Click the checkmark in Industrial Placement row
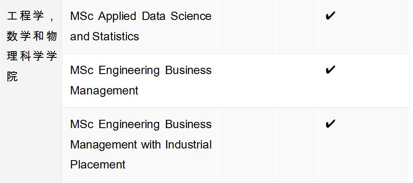The image size is (413, 183). 330,124
